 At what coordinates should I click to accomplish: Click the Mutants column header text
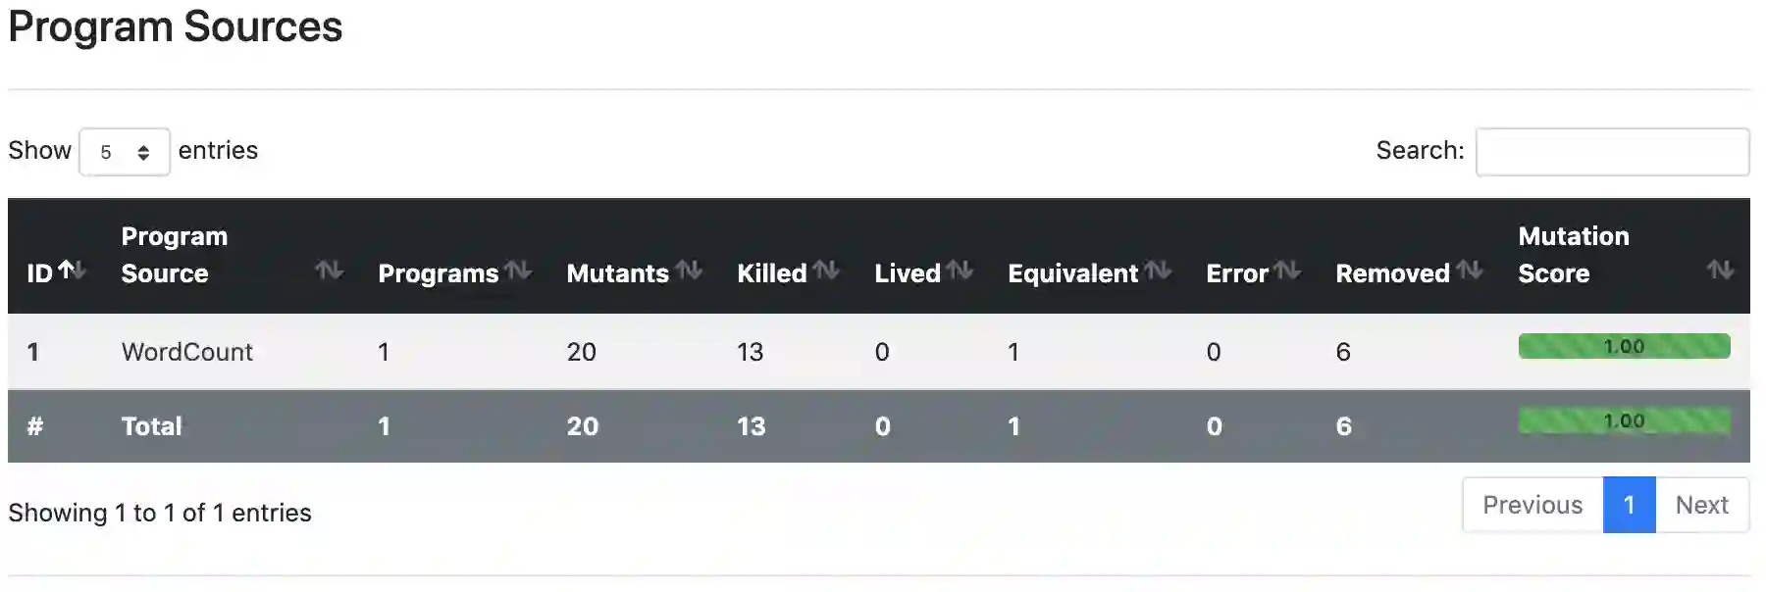(617, 273)
